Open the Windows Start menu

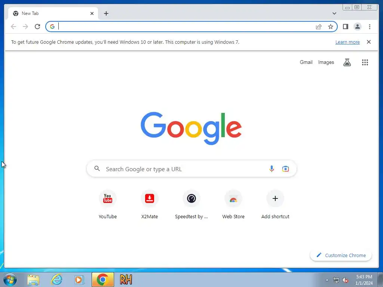tap(10, 280)
